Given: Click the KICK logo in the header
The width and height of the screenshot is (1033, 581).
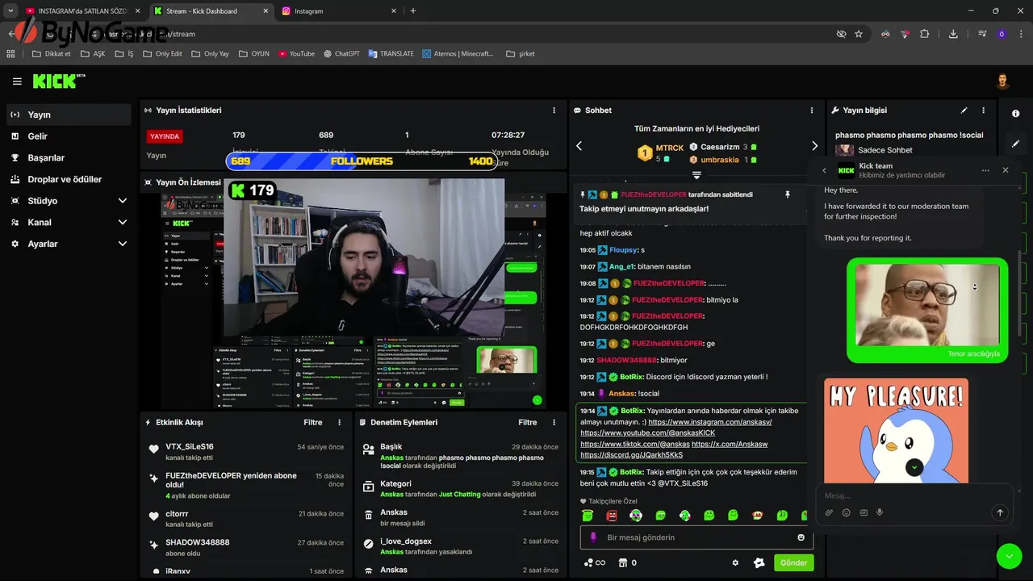Looking at the screenshot, I should 58,81.
